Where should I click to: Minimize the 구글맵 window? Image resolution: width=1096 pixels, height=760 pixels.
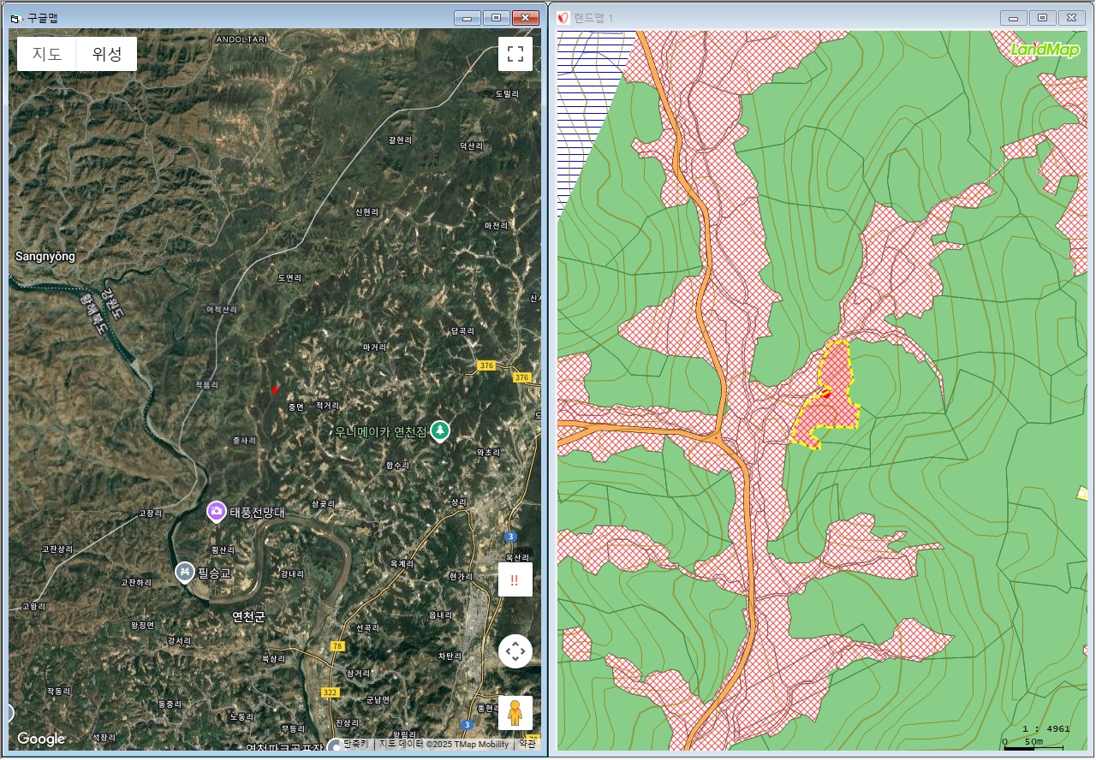(x=467, y=18)
